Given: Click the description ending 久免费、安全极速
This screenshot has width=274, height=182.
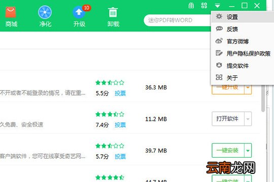Looking at the screenshot, I should click(21, 124).
